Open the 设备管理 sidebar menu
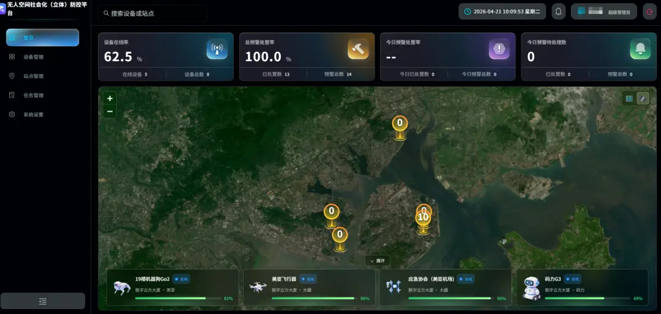This screenshot has width=661, height=314. pos(34,57)
